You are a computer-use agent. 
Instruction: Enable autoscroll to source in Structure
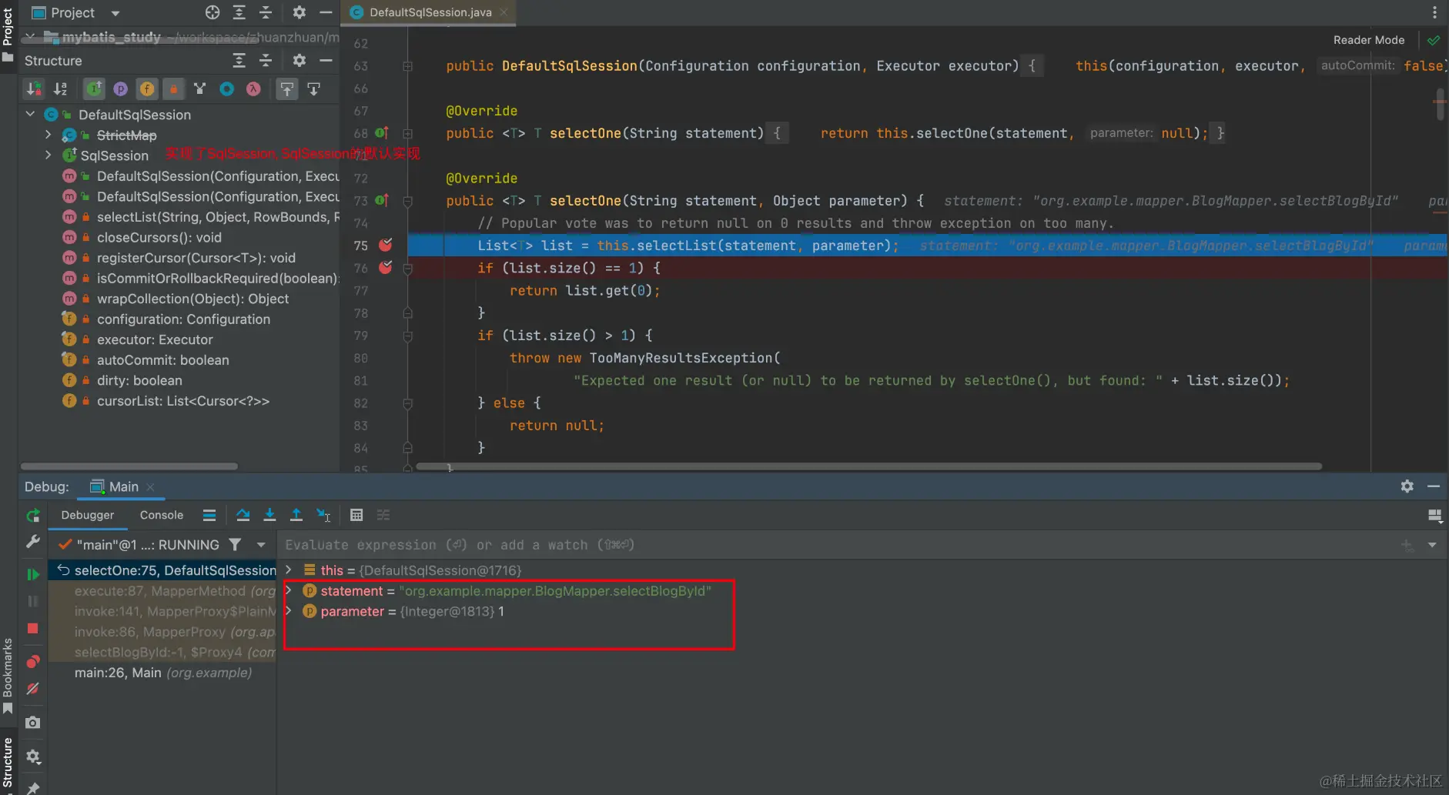(x=287, y=89)
